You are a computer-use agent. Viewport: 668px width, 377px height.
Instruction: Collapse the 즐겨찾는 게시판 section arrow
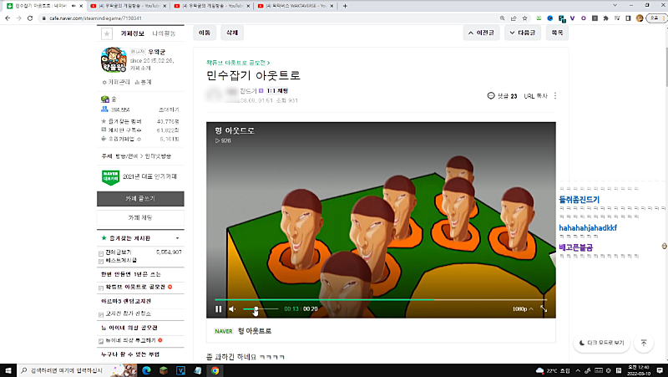pos(178,238)
